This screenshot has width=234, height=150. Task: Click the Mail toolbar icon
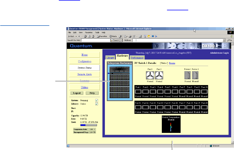coord(125,36)
